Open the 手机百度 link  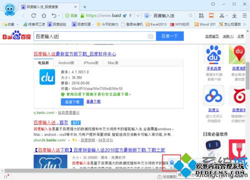point(213,68)
